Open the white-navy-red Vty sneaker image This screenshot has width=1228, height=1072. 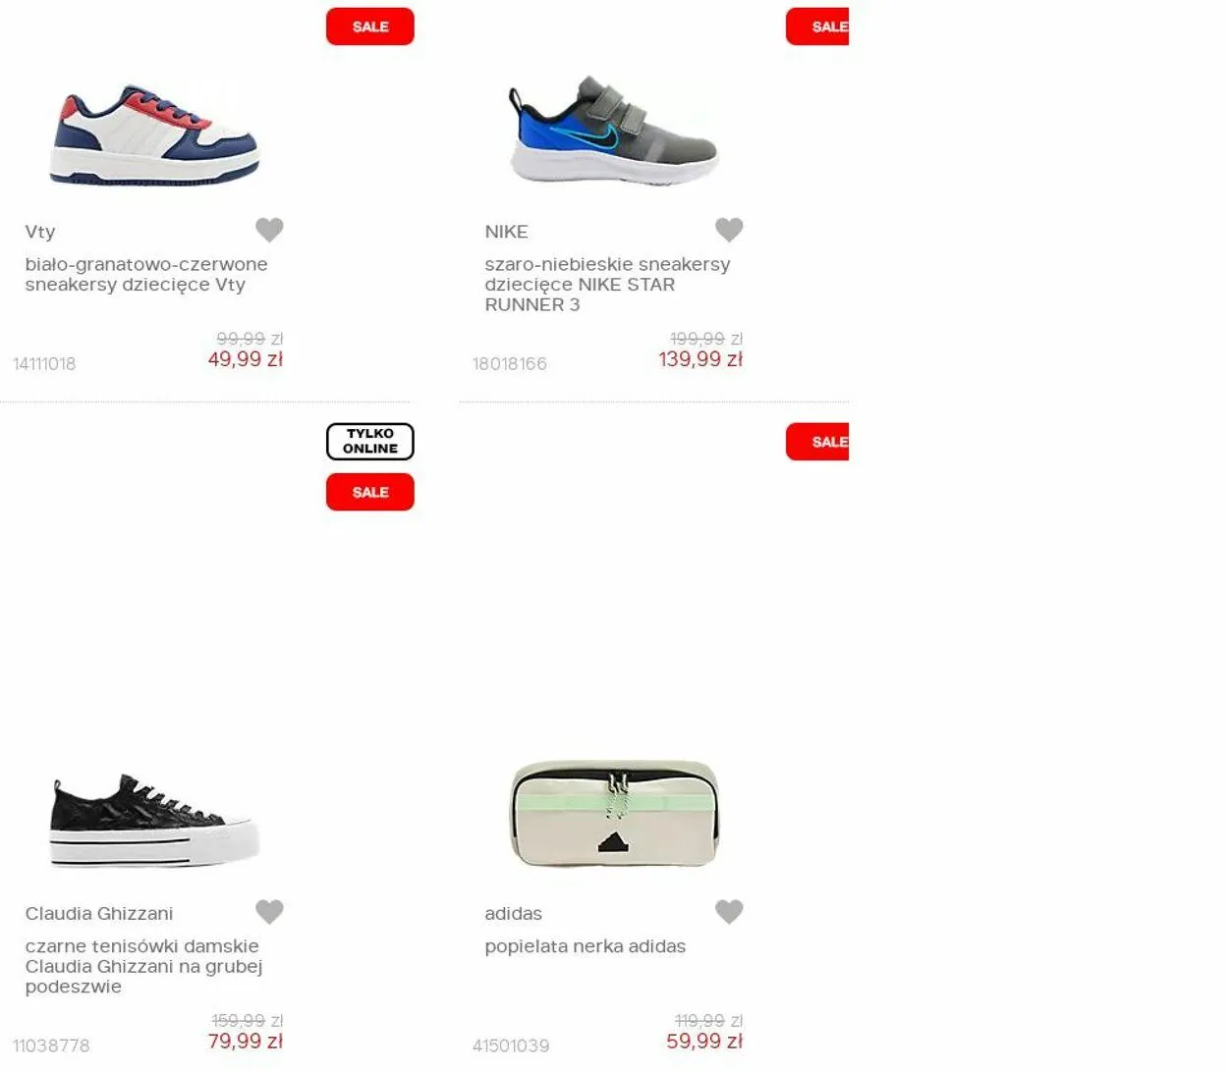tap(155, 134)
